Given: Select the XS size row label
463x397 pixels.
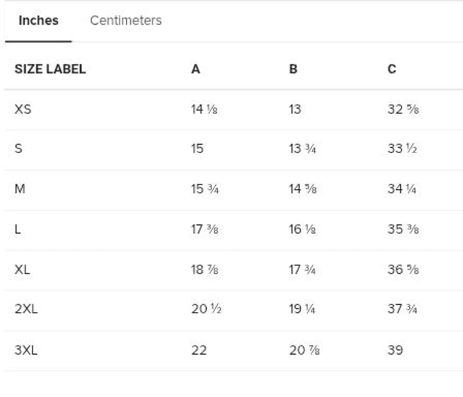Looking at the screenshot, I should [x=23, y=109].
